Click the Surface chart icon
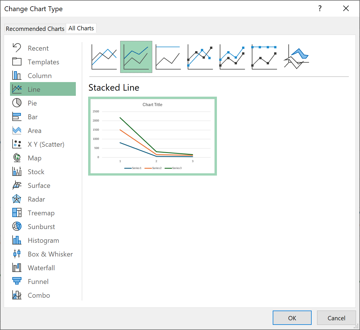The width and height of the screenshot is (360, 330). pos(17,185)
